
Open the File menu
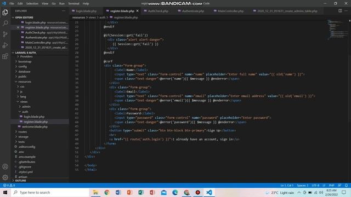click(12, 4)
